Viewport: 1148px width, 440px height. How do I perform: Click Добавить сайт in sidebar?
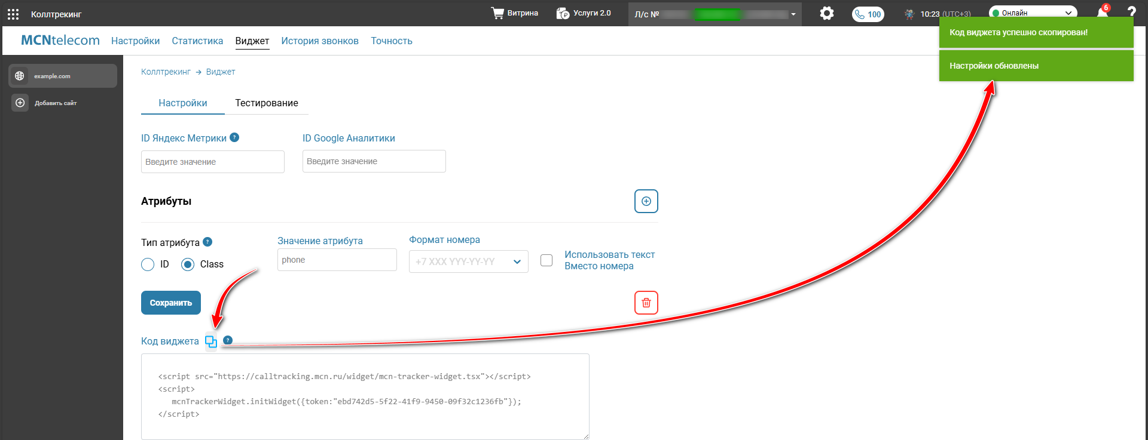pyautogui.click(x=56, y=103)
